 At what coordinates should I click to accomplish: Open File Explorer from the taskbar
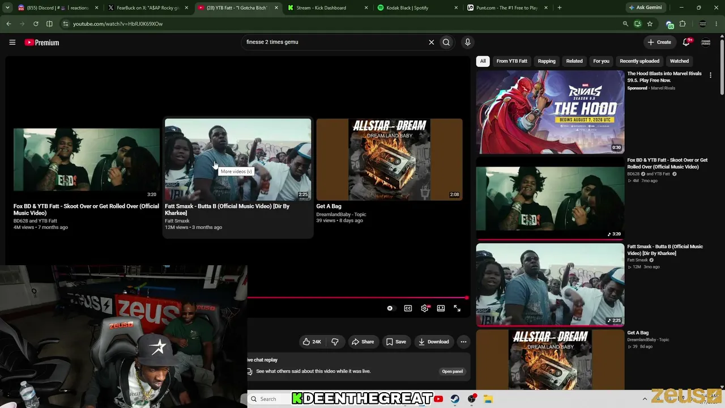pyautogui.click(x=488, y=399)
